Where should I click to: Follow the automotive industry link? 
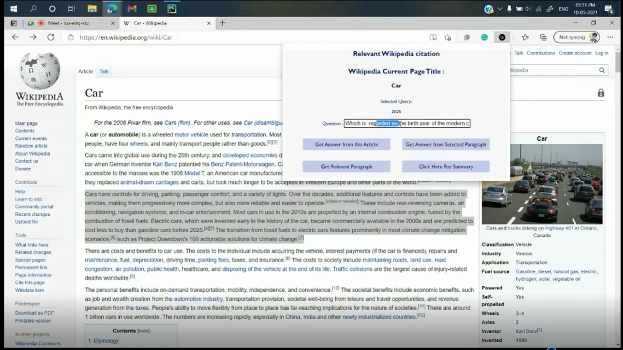pyautogui.click(x=198, y=299)
